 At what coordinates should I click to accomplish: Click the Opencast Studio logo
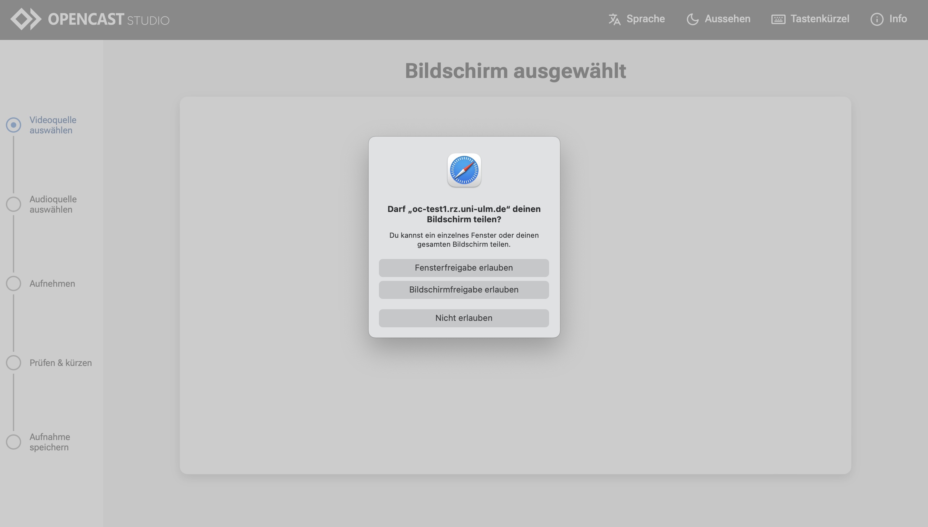90,19
